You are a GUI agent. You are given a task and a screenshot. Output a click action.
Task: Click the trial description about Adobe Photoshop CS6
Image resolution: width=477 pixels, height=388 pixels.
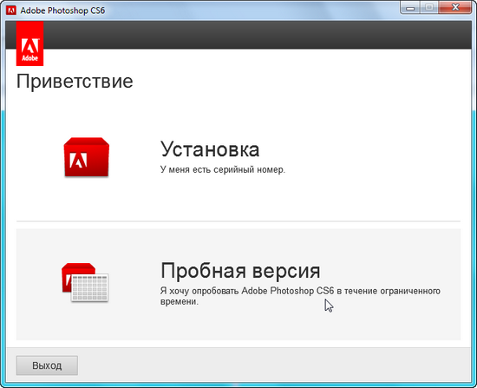300,296
